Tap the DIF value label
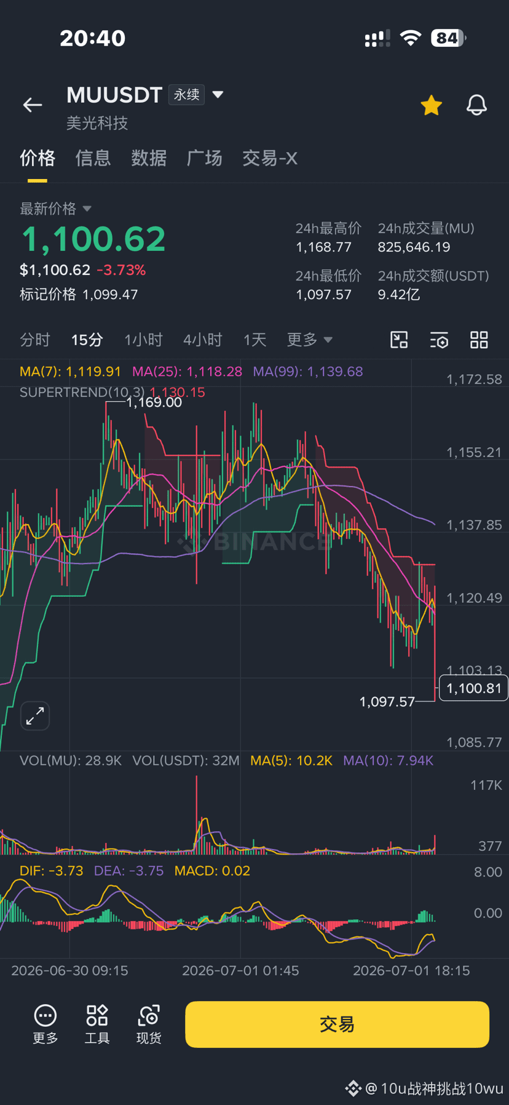Screen dimensions: 509x1105 pyautogui.click(x=51, y=871)
